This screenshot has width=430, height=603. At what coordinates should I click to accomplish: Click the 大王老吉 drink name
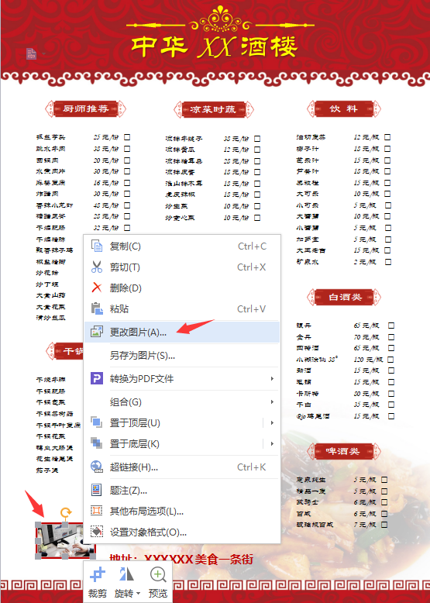coord(311,250)
